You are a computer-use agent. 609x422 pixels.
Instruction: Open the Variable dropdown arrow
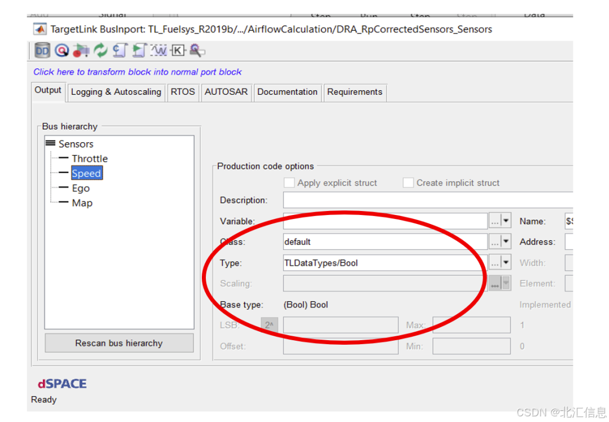(506, 221)
